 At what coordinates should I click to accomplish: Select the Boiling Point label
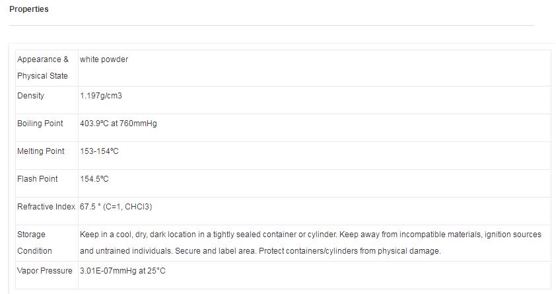pyautogui.click(x=40, y=124)
